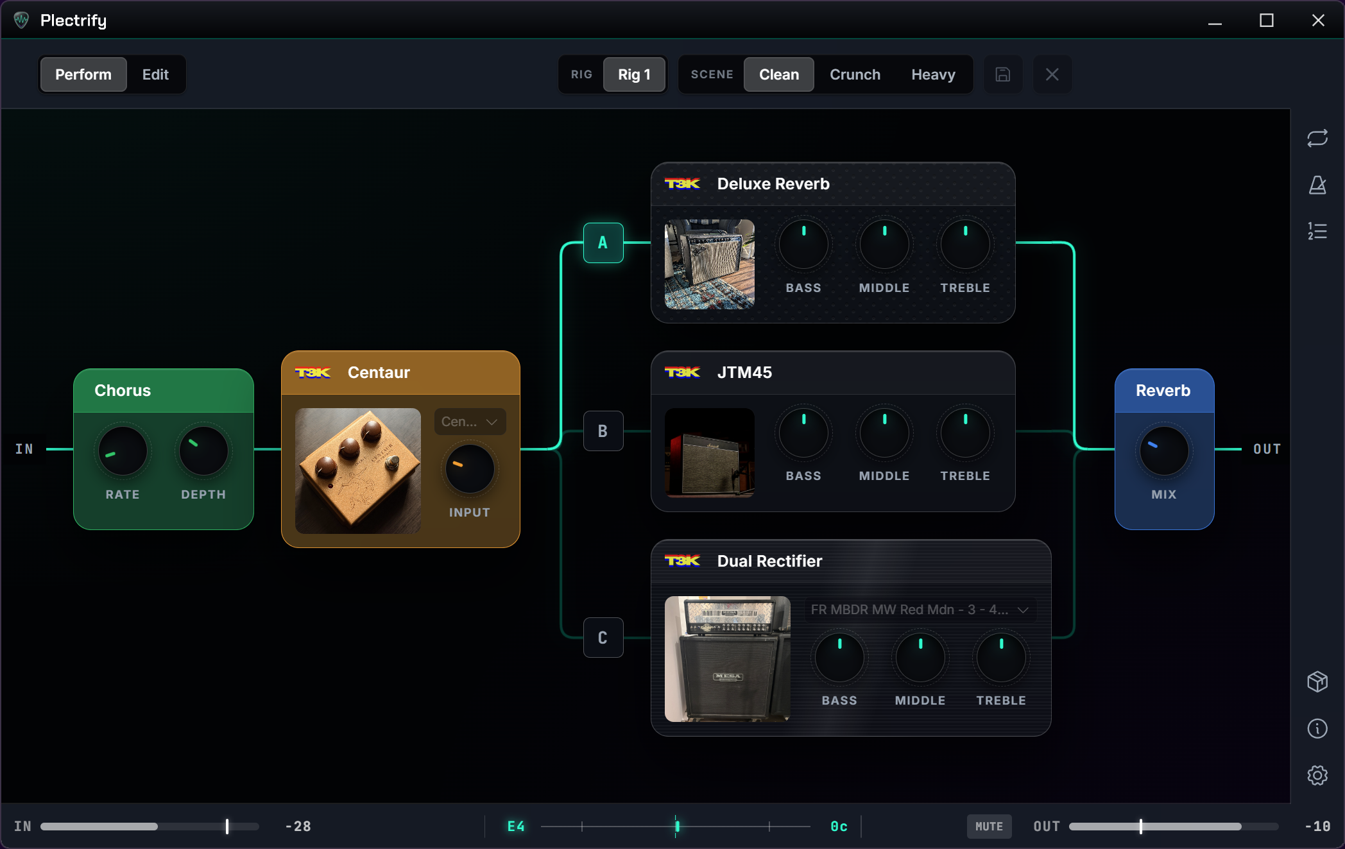
Task: Open the info icon in sidebar
Action: pyautogui.click(x=1317, y=728)
